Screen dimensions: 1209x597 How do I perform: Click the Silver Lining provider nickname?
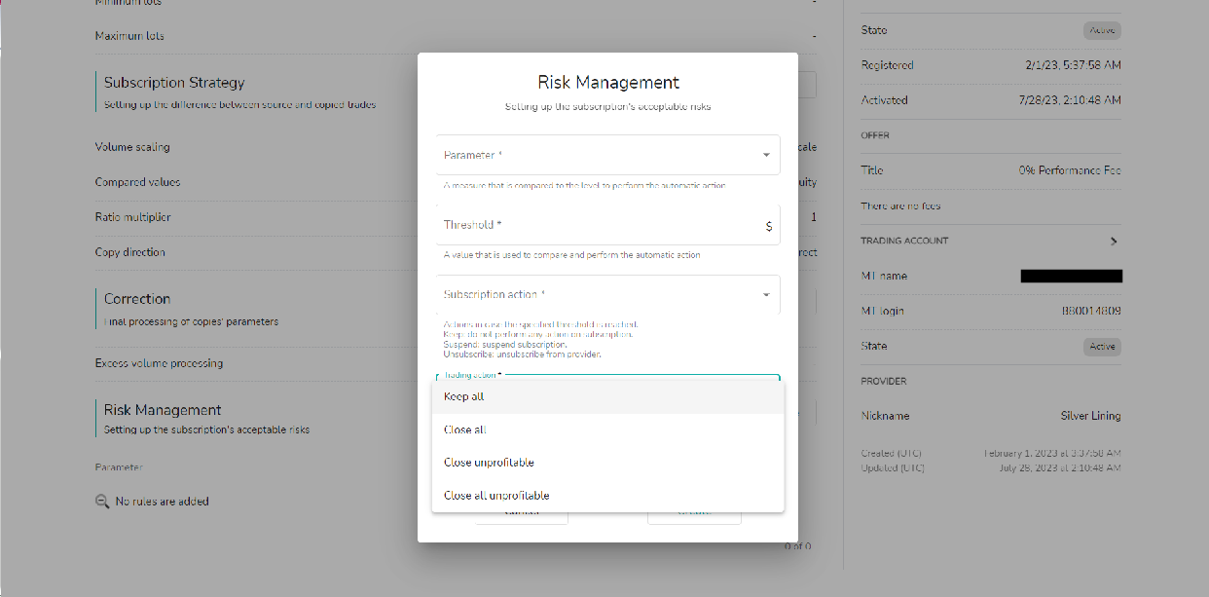pos(1090,416)
